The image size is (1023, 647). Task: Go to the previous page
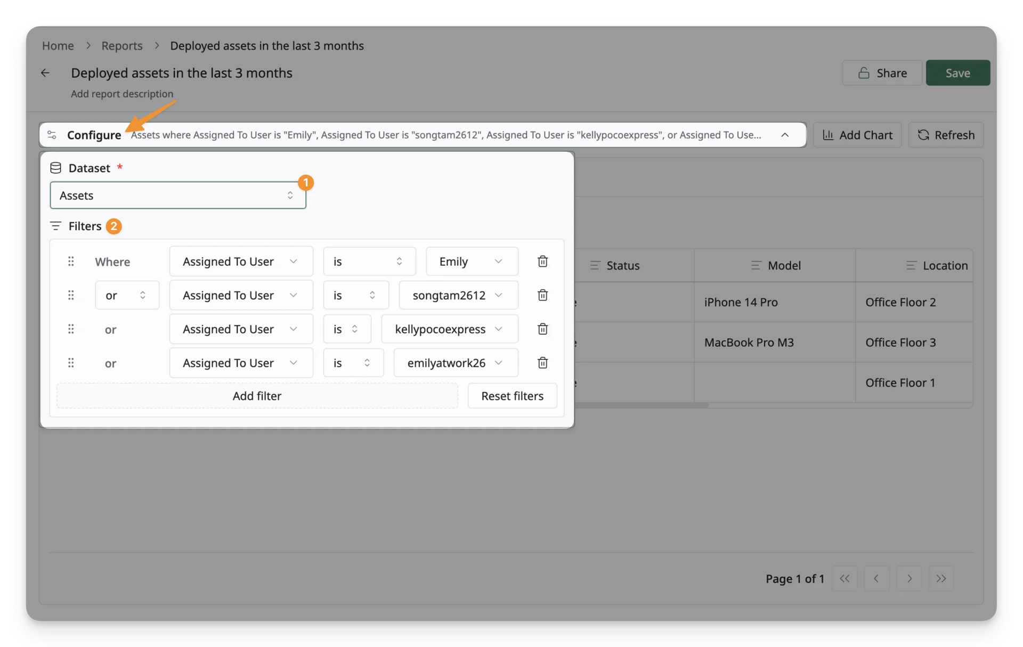tap(876, 578)
